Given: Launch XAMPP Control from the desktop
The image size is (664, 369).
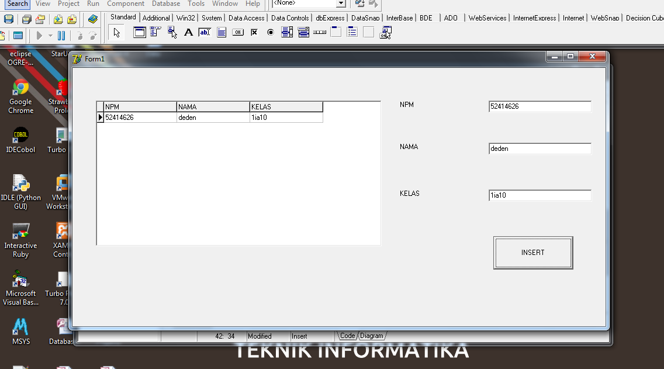Looking at the screenshot, I should [x=60, y=230].
